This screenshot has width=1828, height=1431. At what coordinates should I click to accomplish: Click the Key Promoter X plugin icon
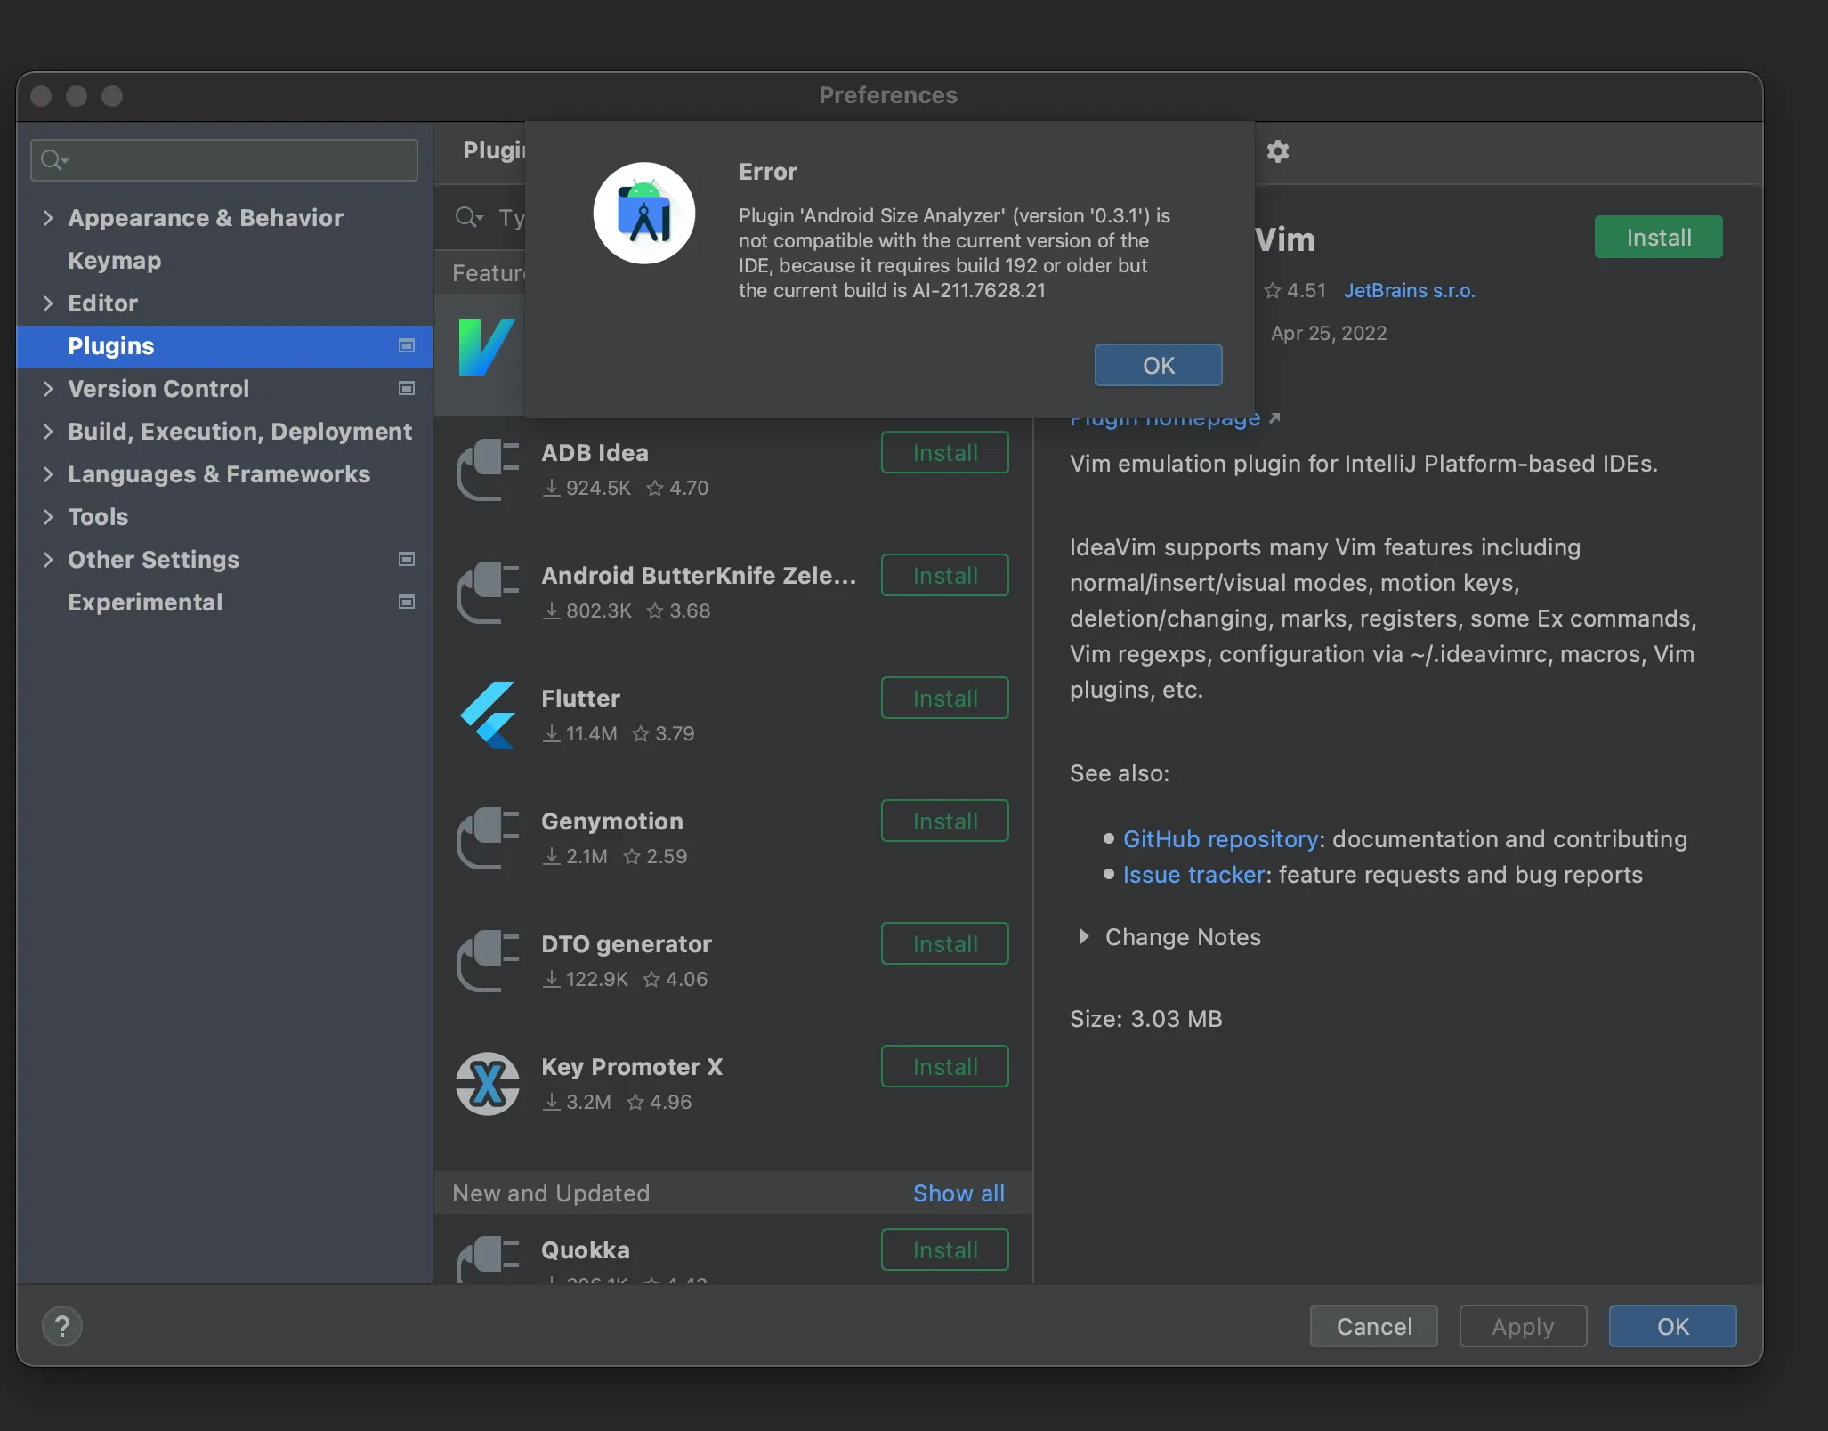click(x=488, y=1083)
